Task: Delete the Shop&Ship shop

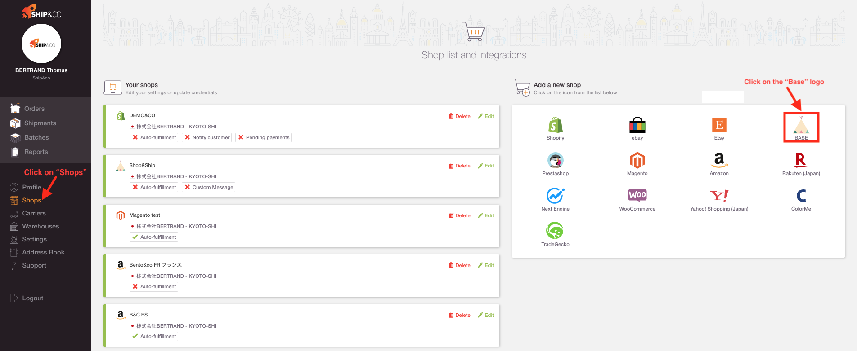Action: [x=459, y=166]
